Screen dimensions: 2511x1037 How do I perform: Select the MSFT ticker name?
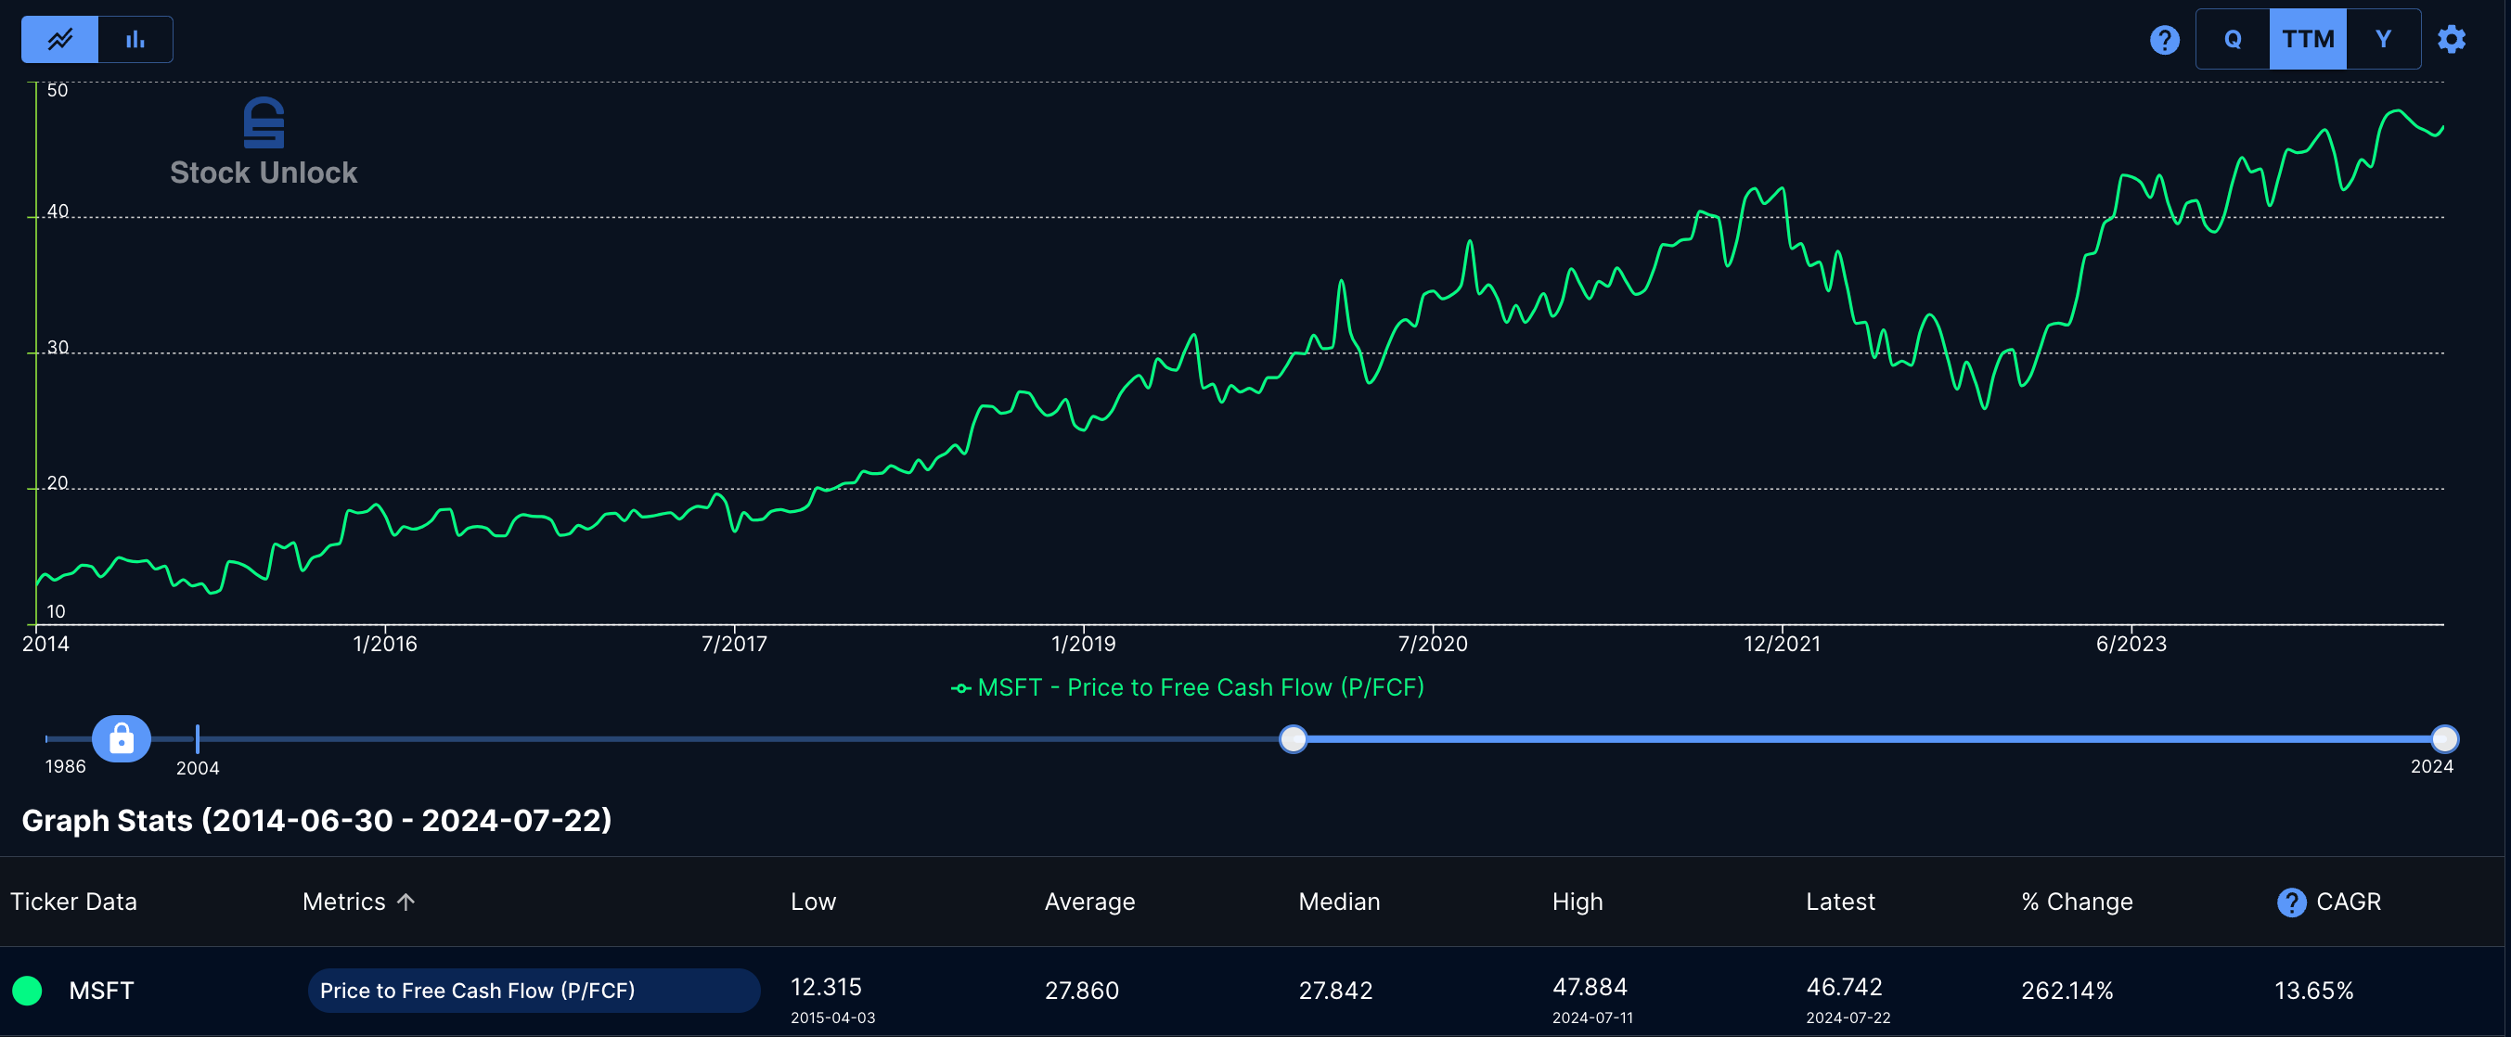101,991
